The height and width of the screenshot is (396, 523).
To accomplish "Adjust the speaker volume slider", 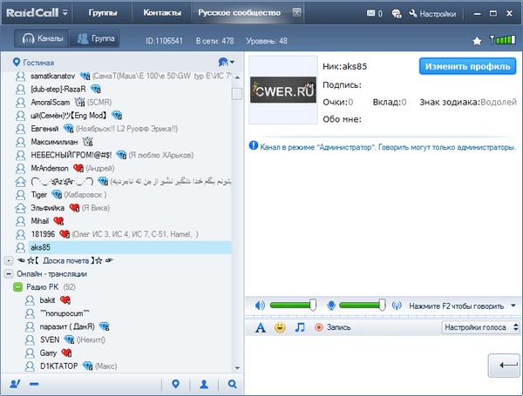I will click(312, 305).
